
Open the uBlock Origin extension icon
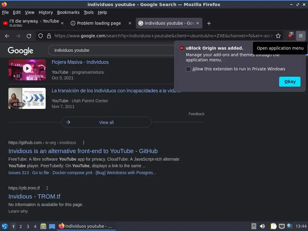(x=290, y=35)
